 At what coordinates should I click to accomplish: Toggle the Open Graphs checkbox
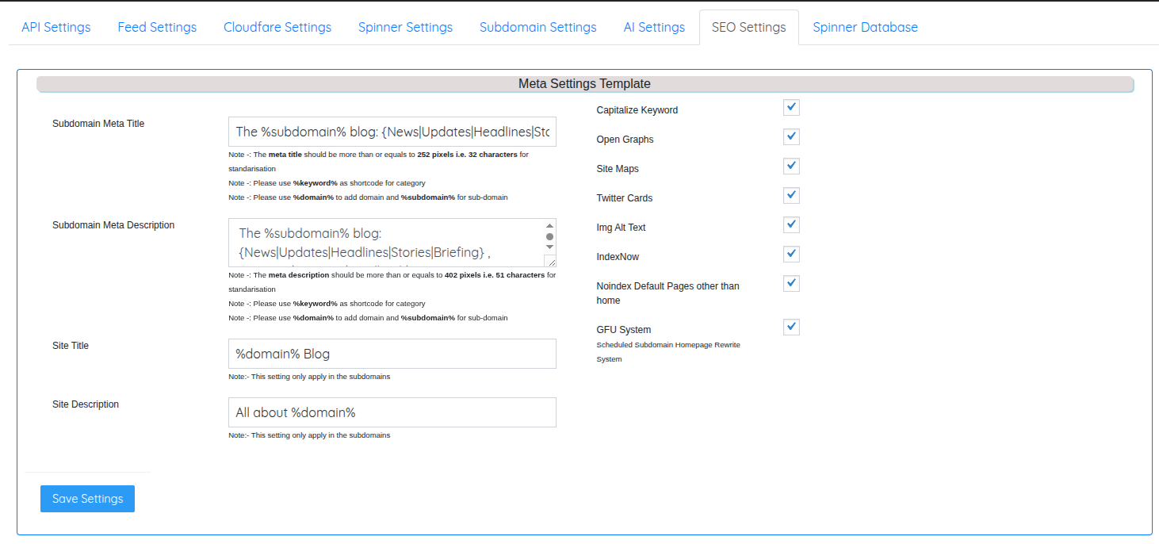791,137
